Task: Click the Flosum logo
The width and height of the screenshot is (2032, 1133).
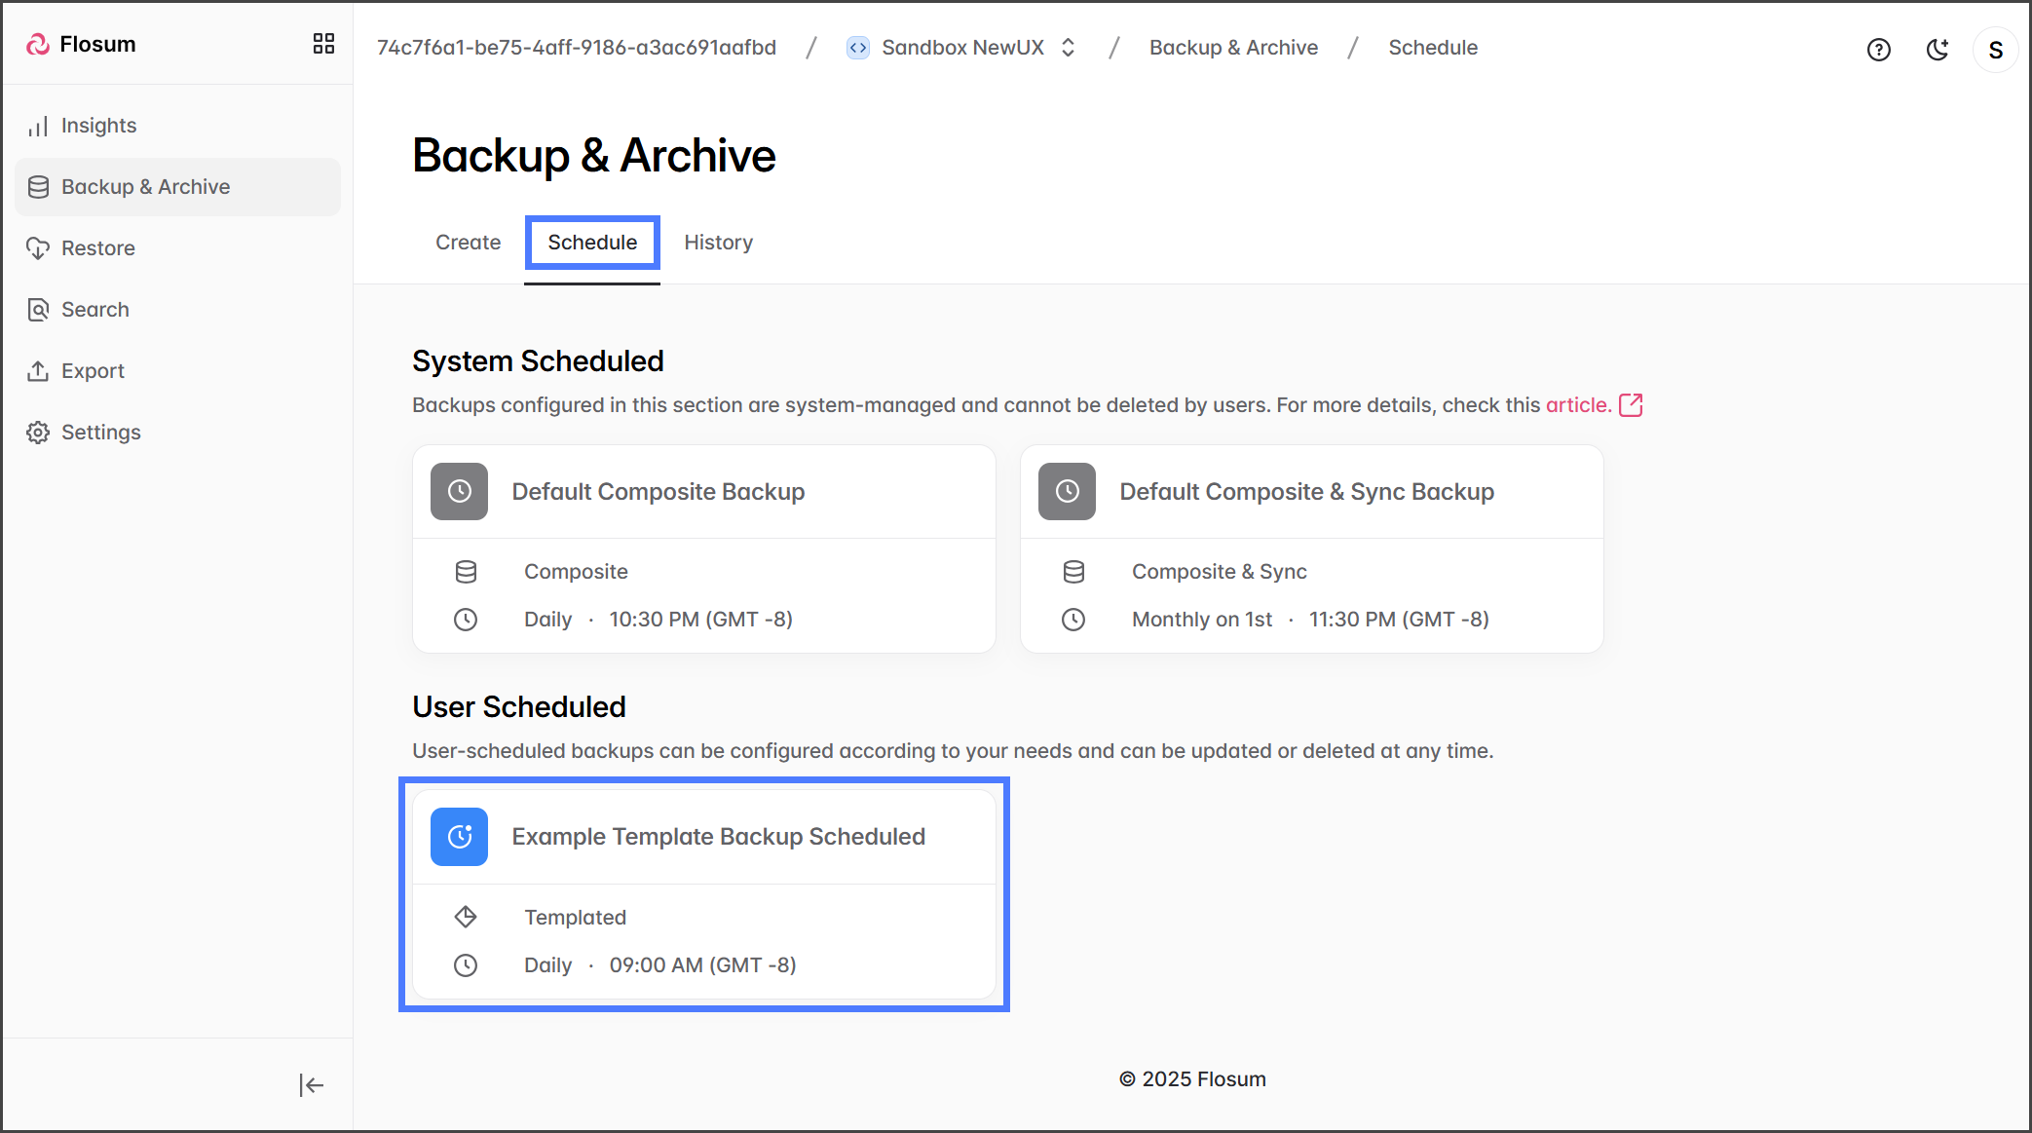Action: (x=82, y=44)
